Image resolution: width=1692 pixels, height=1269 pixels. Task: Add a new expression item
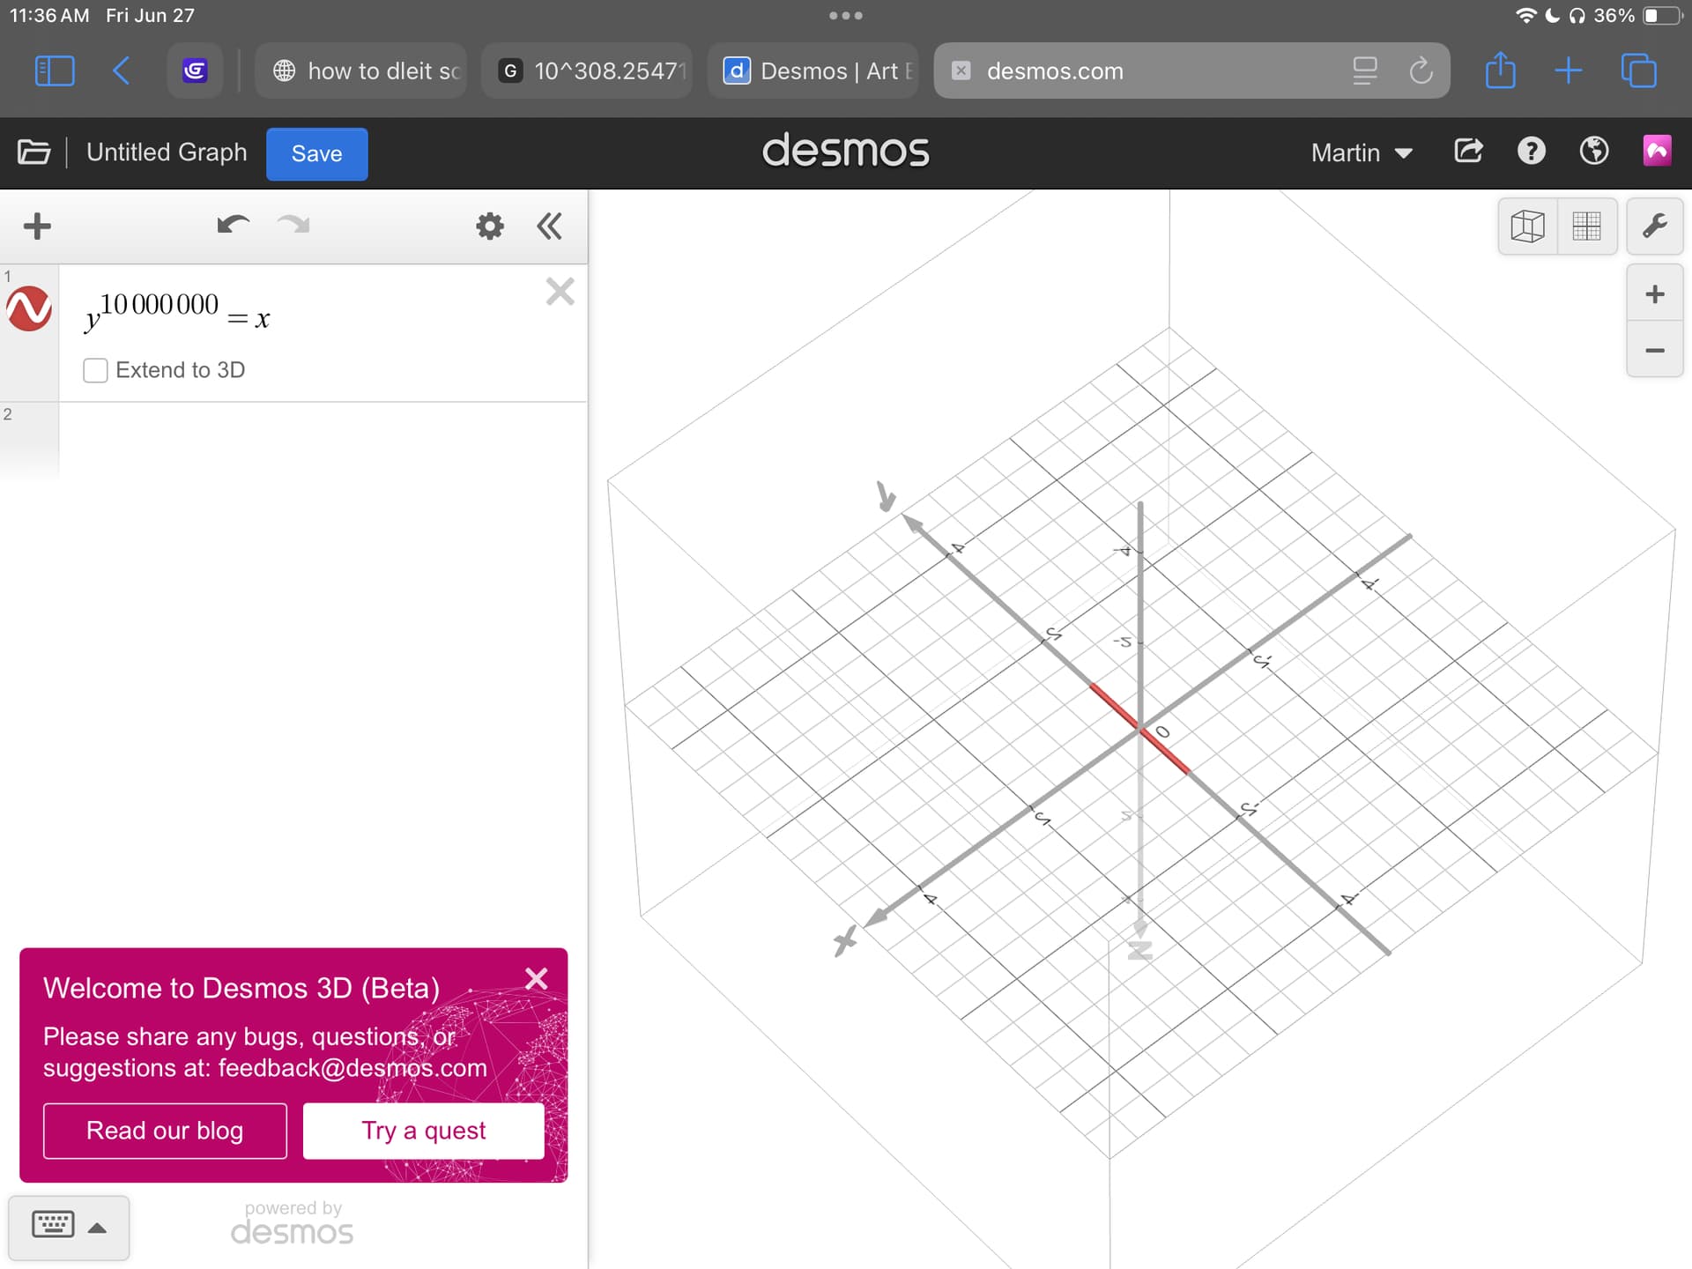(x=37, y=226)
